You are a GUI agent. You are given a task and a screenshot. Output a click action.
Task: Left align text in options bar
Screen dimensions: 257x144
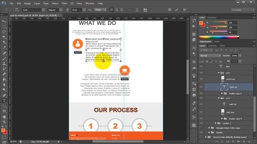112,10
